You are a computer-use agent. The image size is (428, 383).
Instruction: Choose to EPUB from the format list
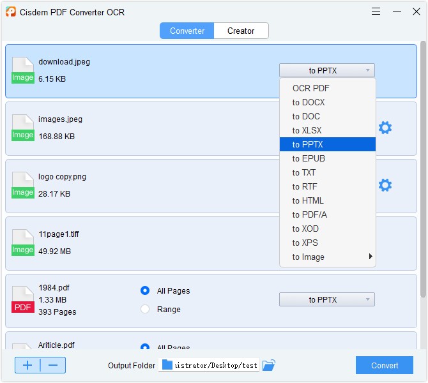(x=328, y=158)
